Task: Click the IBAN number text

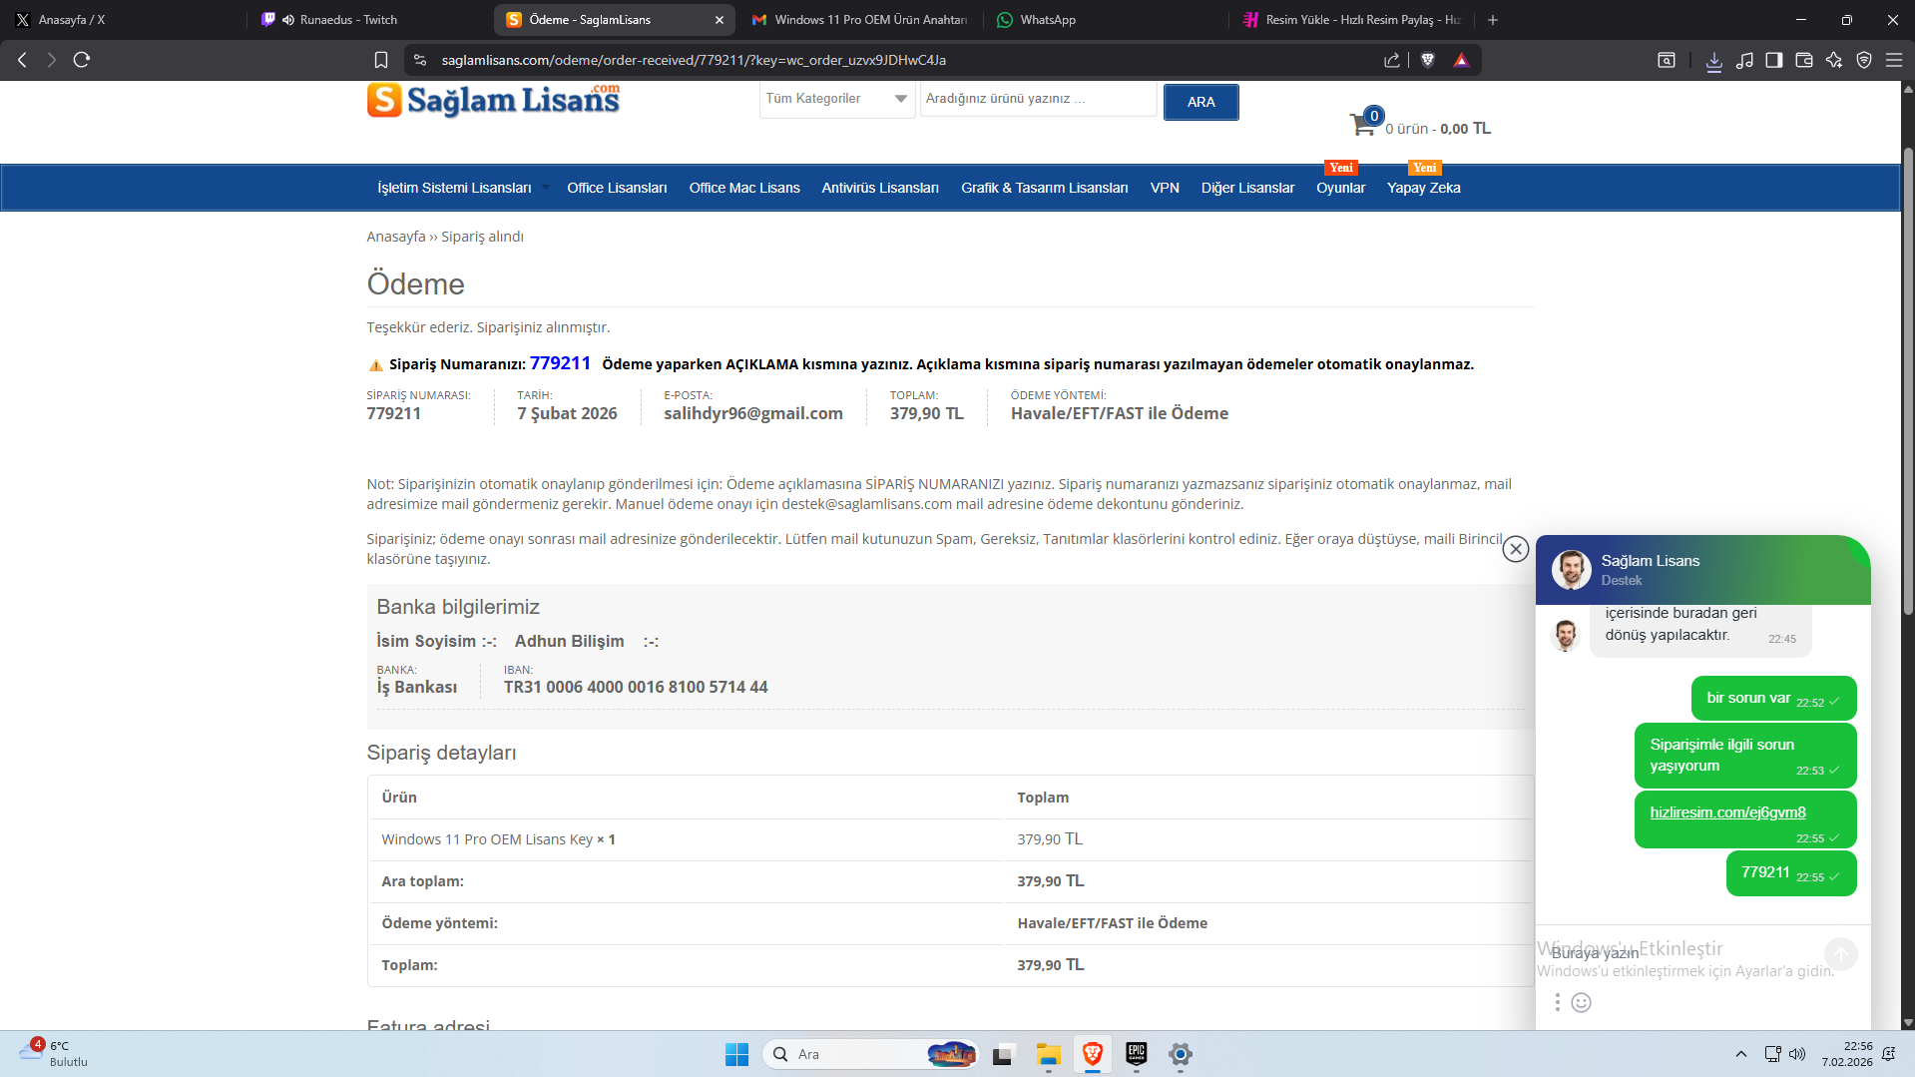Action: (x=636, y=687)
